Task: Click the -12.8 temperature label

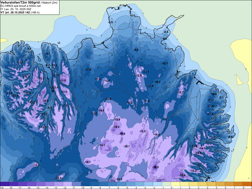Action: 108,99
